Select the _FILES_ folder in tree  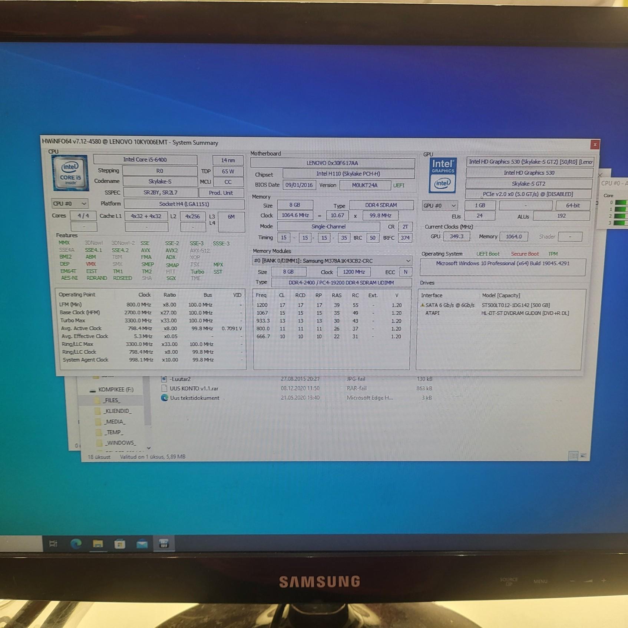click(x=112, y=400)
